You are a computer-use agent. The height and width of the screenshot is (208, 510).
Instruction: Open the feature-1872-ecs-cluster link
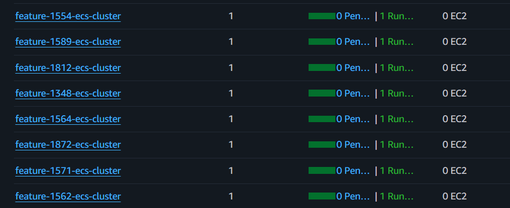point(68,145)
